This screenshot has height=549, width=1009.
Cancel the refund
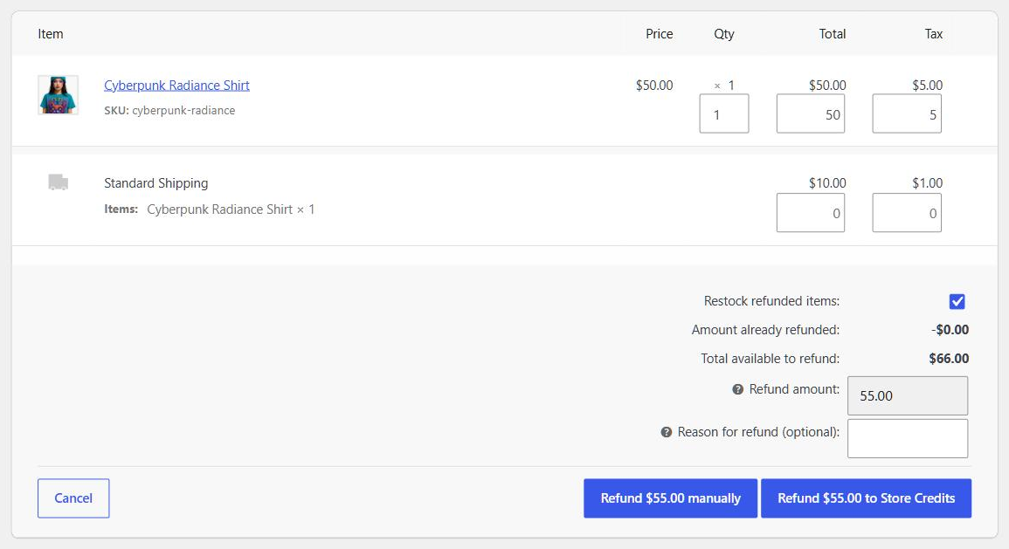pyautogui.click(x=73, y=498)
